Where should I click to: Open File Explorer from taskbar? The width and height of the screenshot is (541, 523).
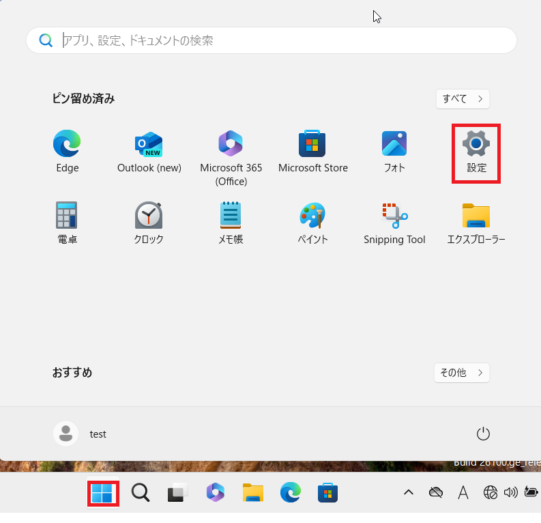[253, 493]
